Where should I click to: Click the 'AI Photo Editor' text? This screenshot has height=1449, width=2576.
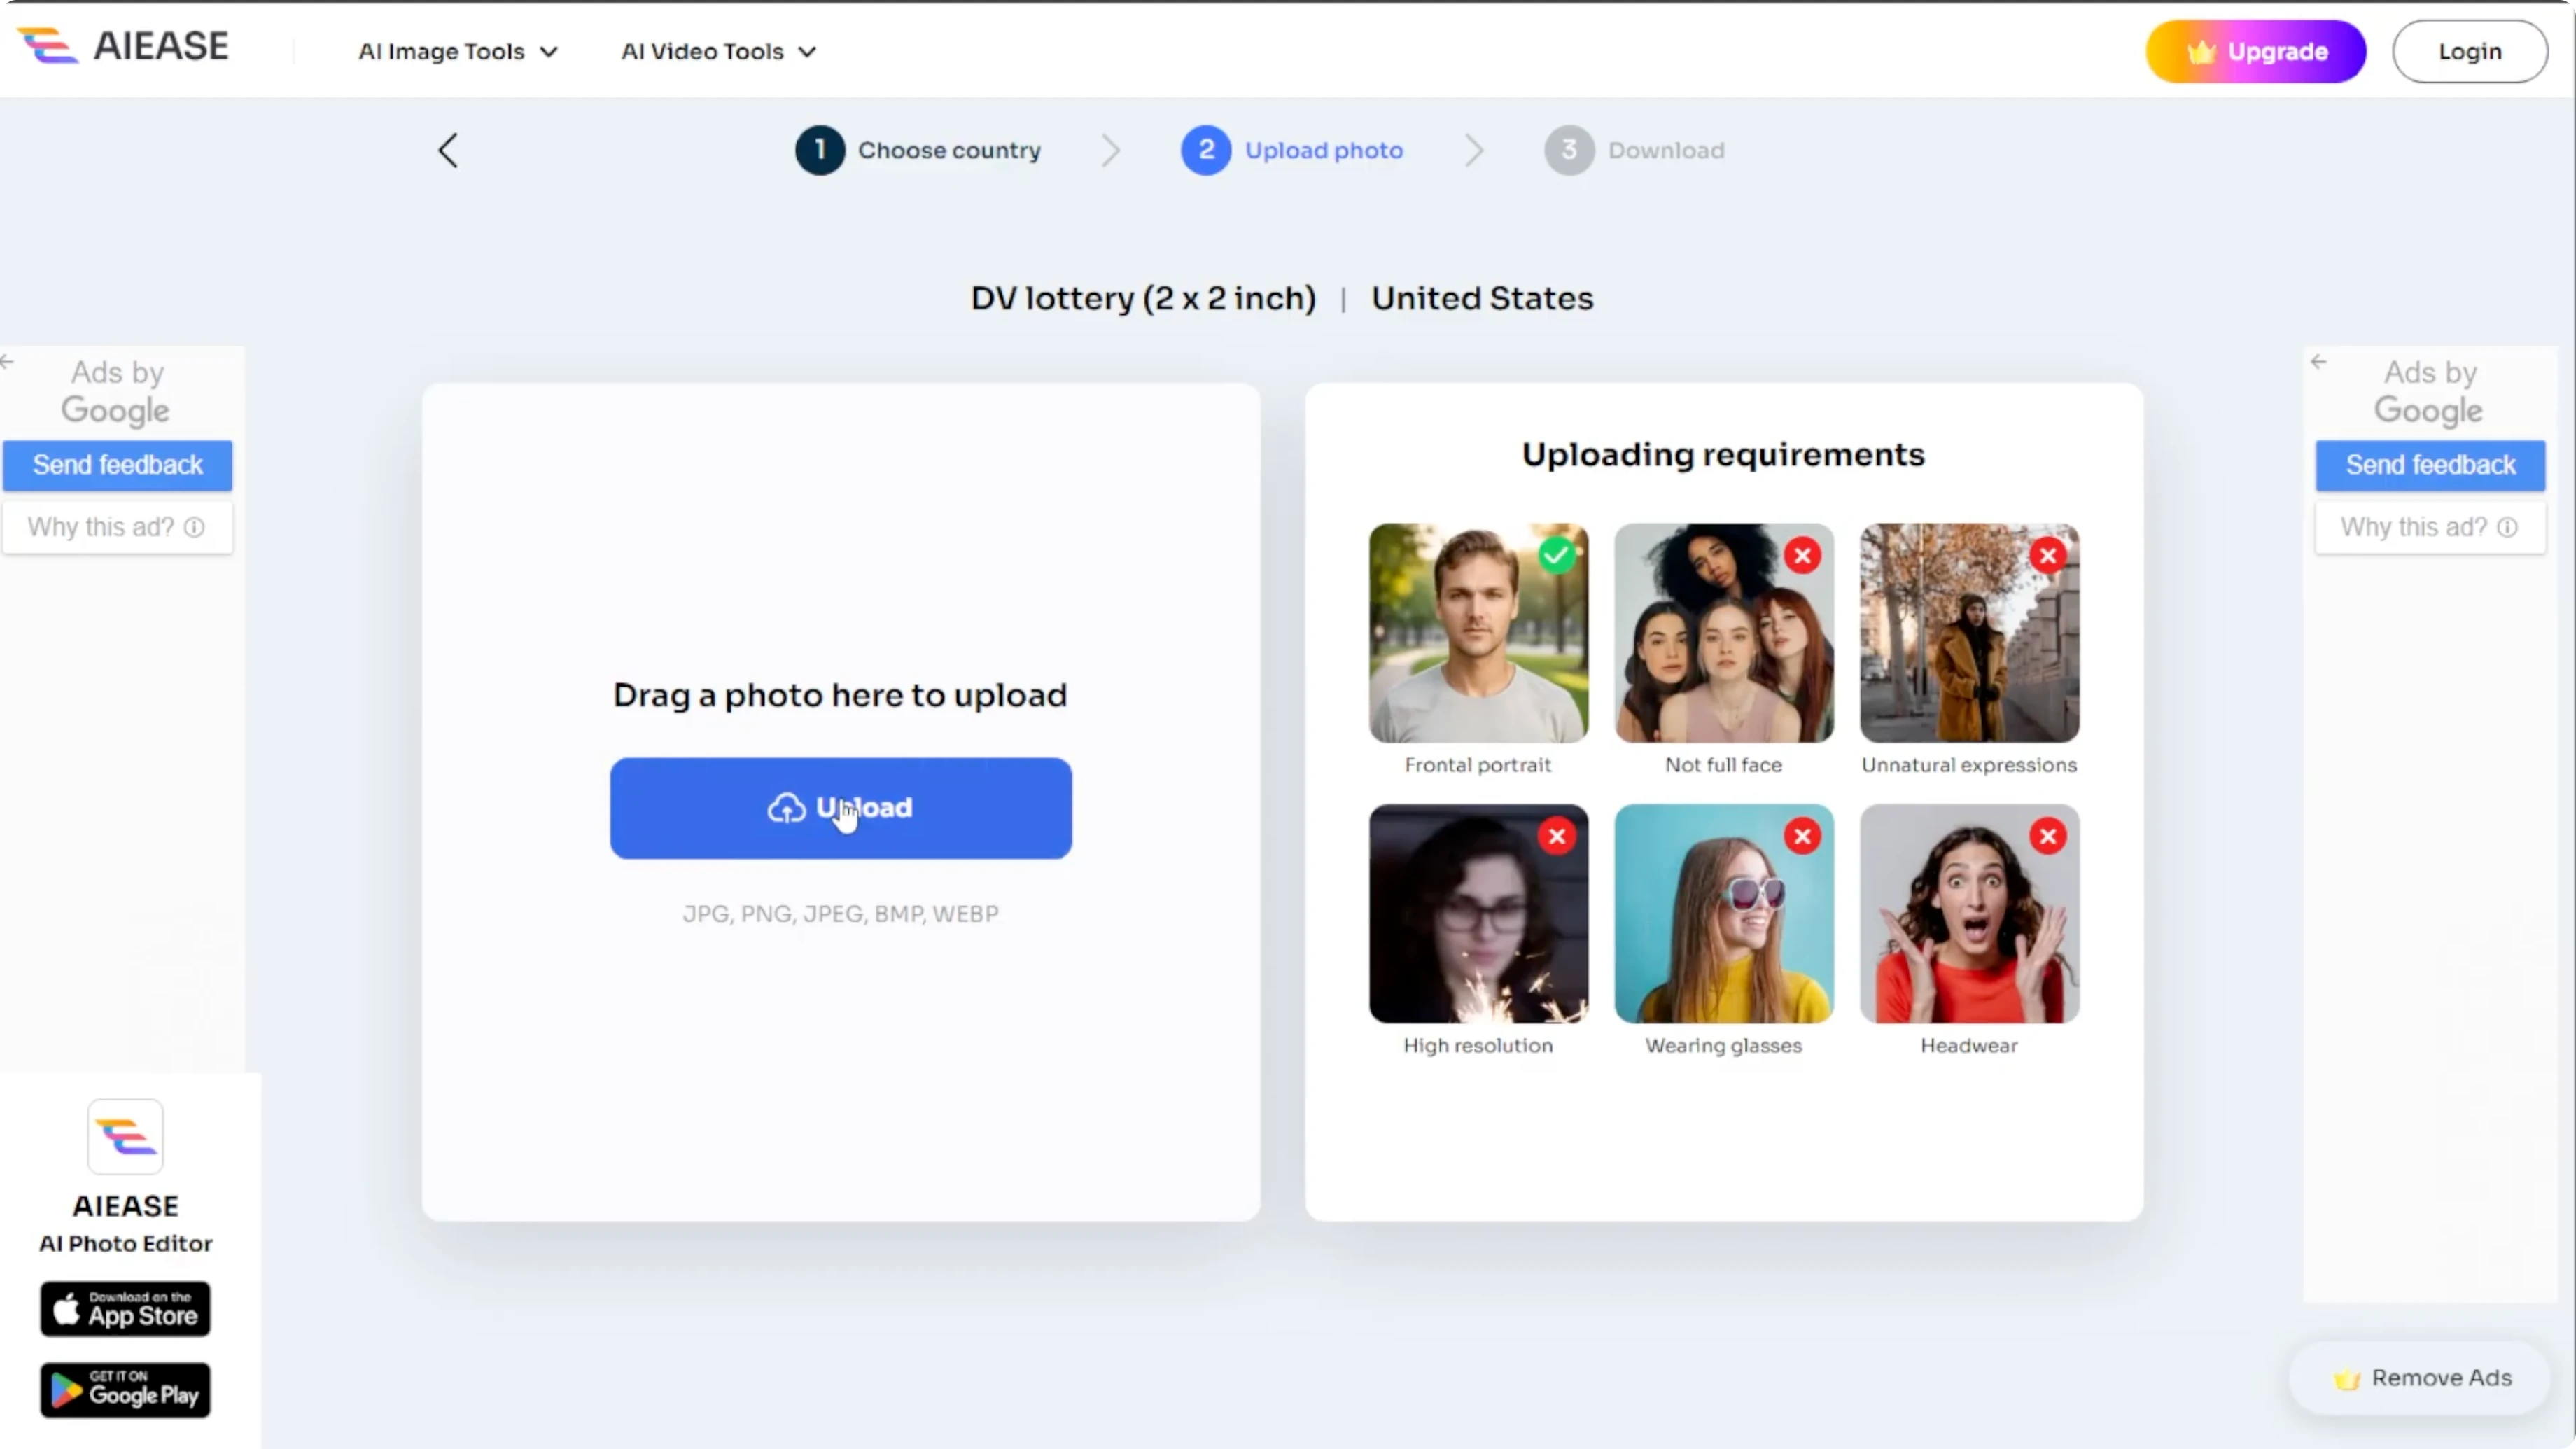point(126,1243)
